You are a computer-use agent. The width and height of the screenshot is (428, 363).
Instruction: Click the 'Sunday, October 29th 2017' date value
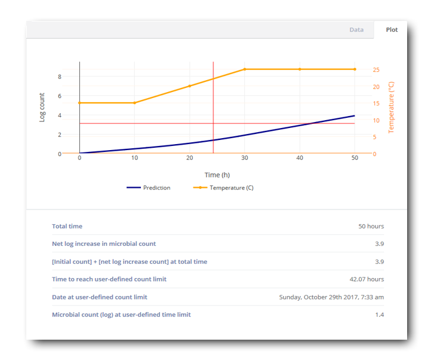tap(331, 297)
